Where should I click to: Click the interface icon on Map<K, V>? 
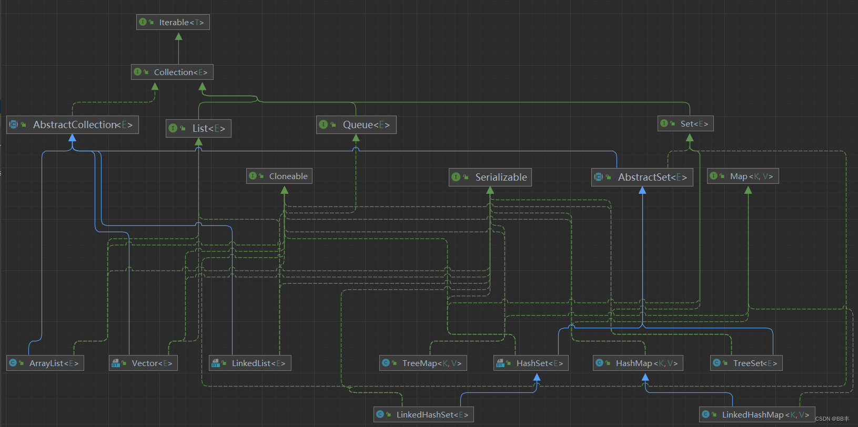tap(714, 176)
